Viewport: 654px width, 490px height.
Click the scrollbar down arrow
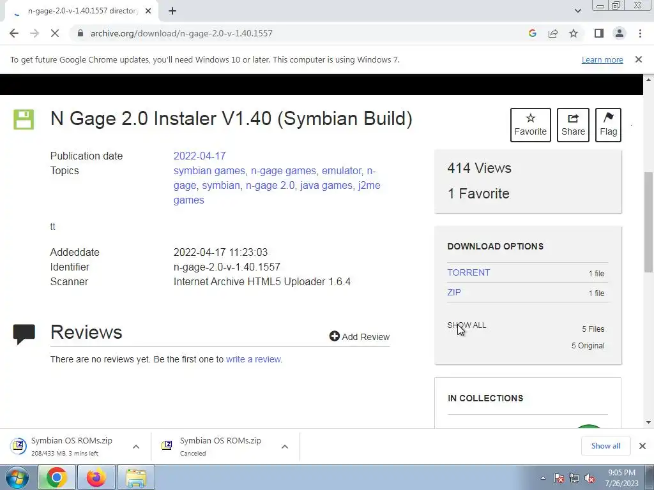[648, 422]
